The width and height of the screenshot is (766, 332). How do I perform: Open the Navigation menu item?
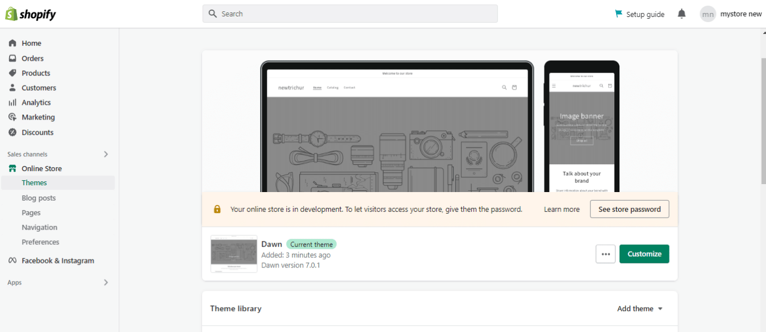click(39, 227)
